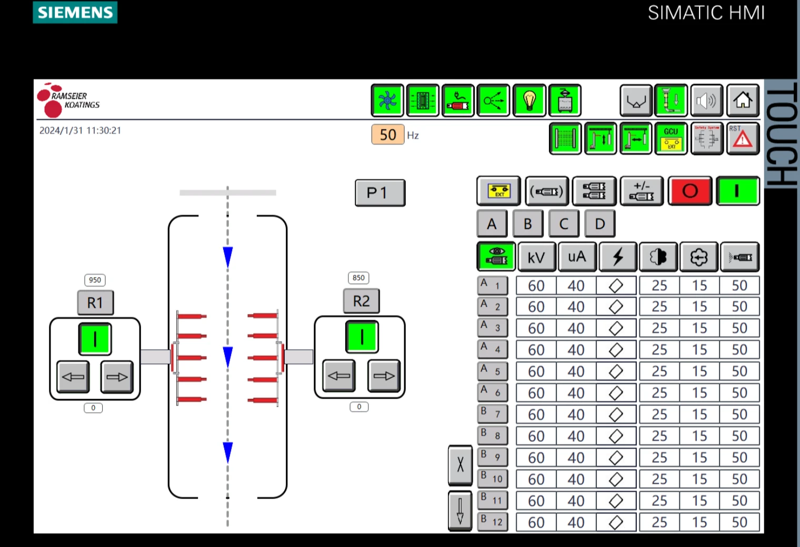The height and width of the screenshot is (547, 800).
Task: Toggle the light curtain grid button
Action: tap(565, 138)
